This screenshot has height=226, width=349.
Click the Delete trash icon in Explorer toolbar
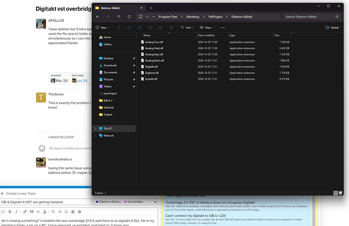point(171,28)
